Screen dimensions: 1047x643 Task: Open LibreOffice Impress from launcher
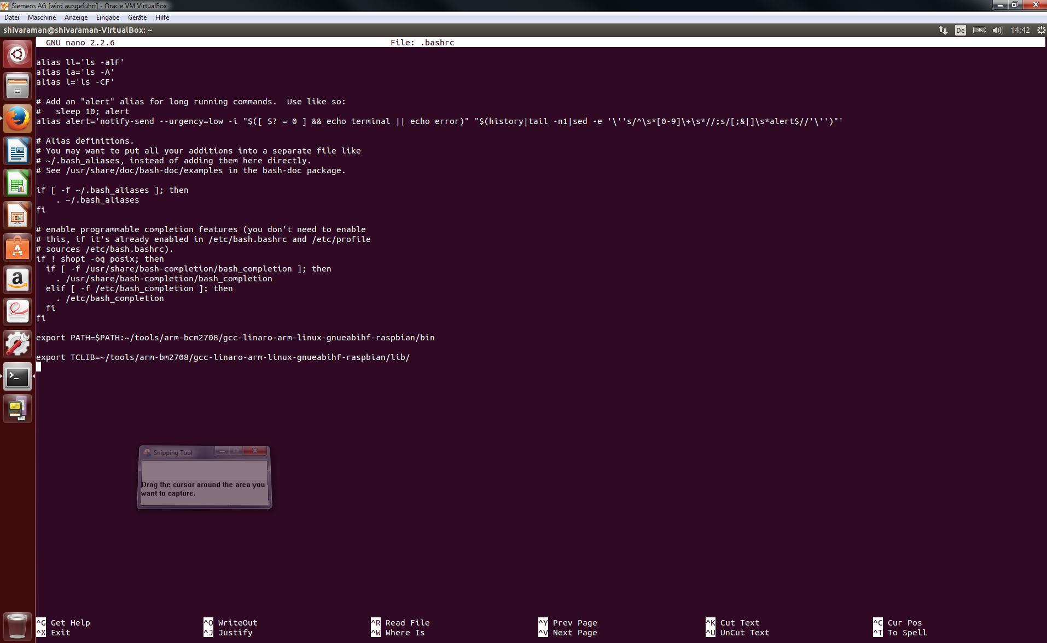pyautogui.click(x=18, y=215)
